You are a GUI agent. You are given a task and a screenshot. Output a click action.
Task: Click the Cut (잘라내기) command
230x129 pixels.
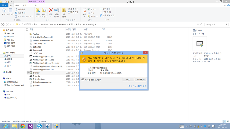[20, 9]
